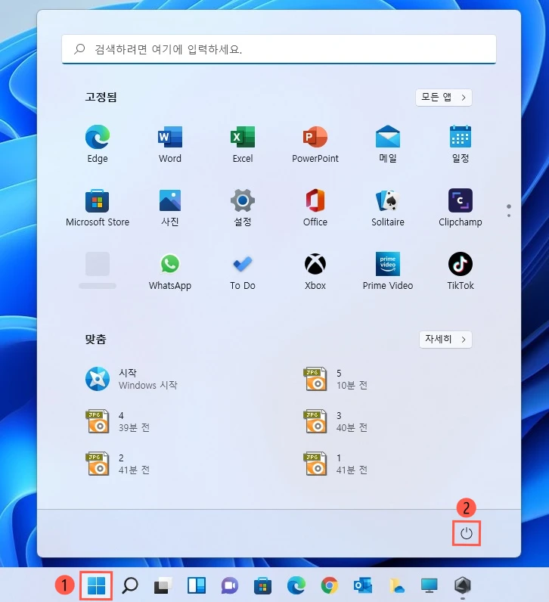Open the Edge pinned app
This screenshot has height=602, width=549.
click(97, 144)
